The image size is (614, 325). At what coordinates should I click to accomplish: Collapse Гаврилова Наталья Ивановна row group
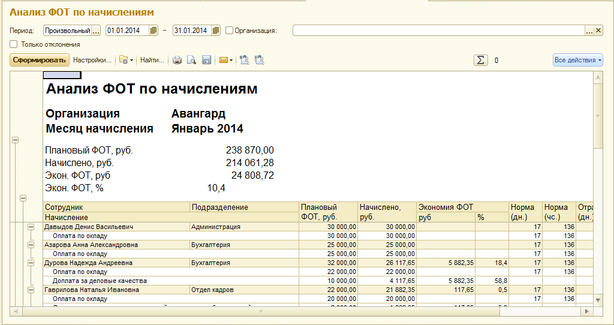(31, 290)
